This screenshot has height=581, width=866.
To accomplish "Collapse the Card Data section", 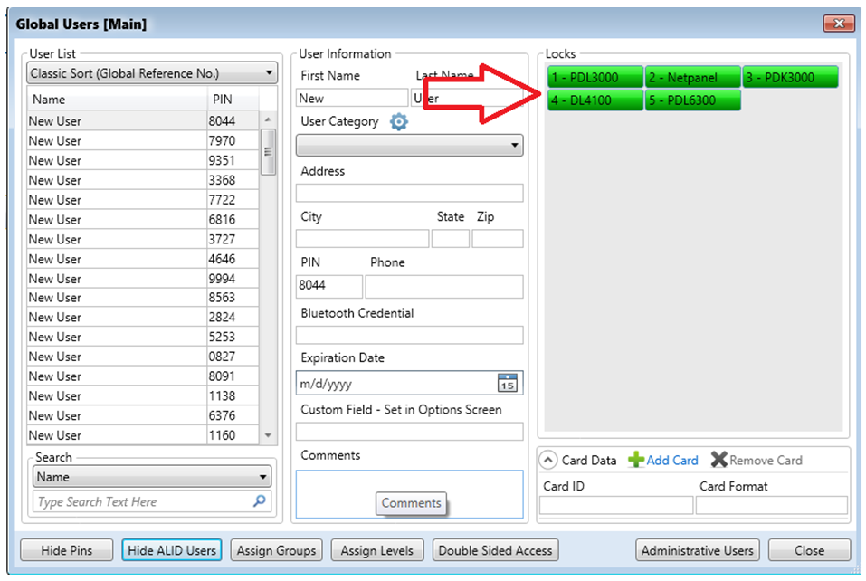I will pos(549,460).
